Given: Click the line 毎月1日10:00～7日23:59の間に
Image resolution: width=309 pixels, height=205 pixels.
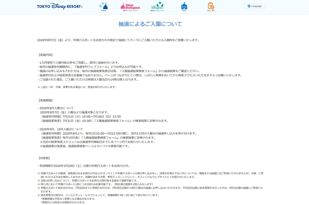Looking at the screenshot, I should click(119, 133).
